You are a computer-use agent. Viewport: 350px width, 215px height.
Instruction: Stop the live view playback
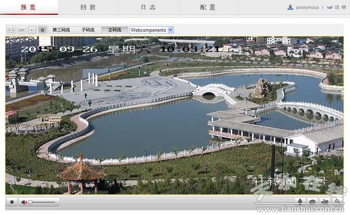point(12,202)
